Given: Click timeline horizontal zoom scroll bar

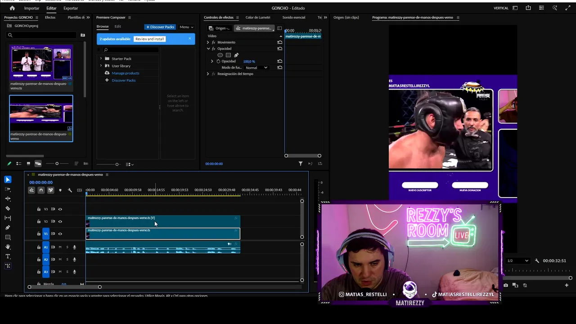Looking at the screenshot, I should pos(64,287).
